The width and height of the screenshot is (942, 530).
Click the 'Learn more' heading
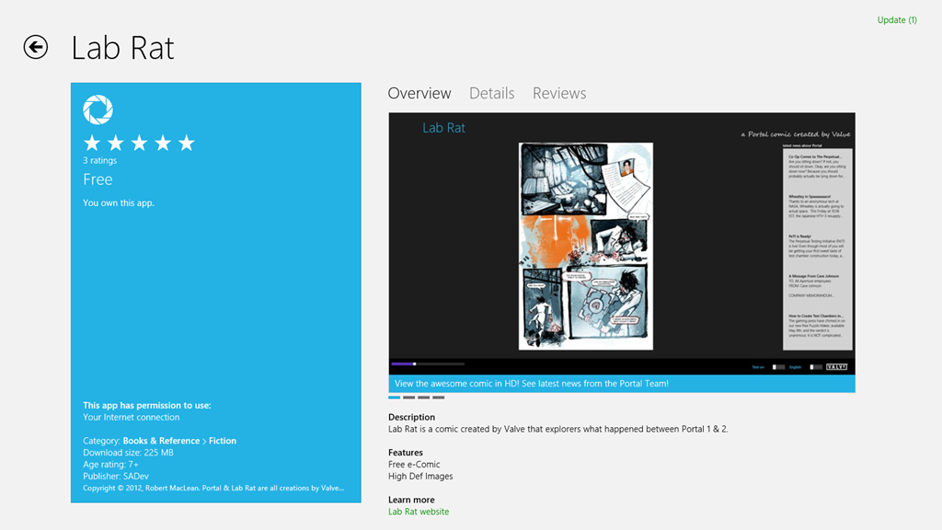[x=411, y=500]
